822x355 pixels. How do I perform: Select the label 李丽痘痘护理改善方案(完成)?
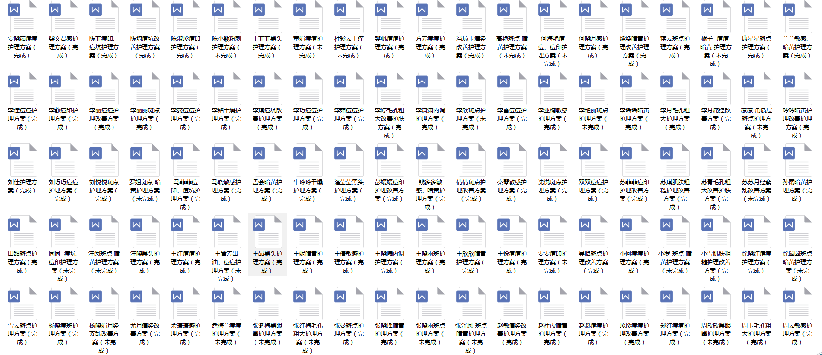point(104,119)
